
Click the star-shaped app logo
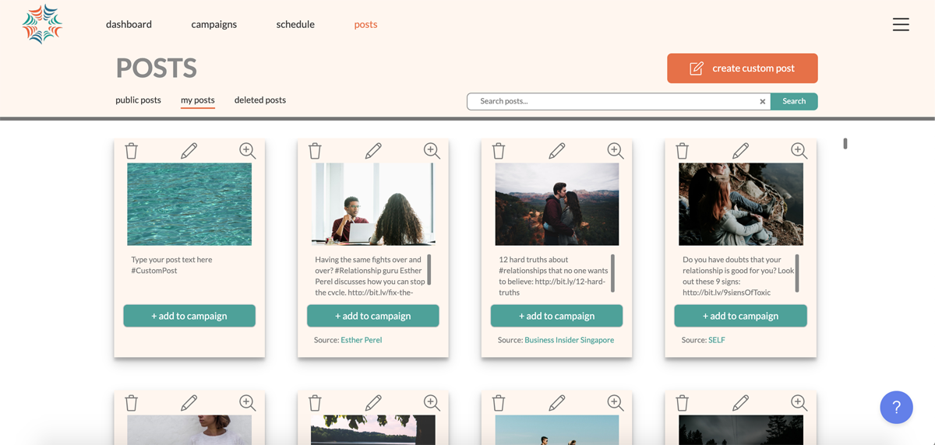click(x=42, y=24)
